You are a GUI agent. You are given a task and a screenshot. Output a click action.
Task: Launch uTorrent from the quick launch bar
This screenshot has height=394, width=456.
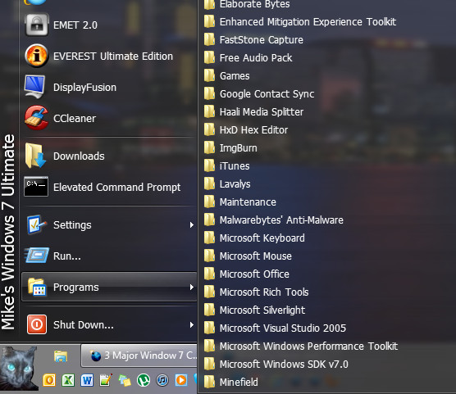pos(144,380)
